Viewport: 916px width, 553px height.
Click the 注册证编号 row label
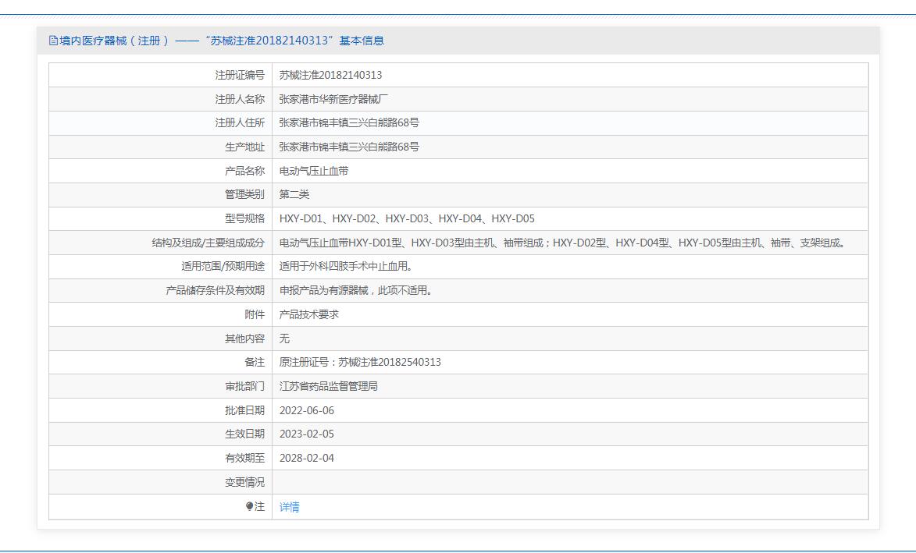tap(240, 75)
